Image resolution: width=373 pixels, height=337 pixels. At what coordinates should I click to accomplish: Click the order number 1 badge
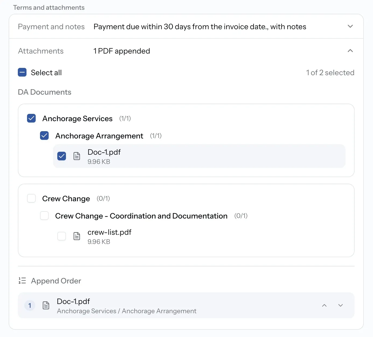(x=30, y=306)
